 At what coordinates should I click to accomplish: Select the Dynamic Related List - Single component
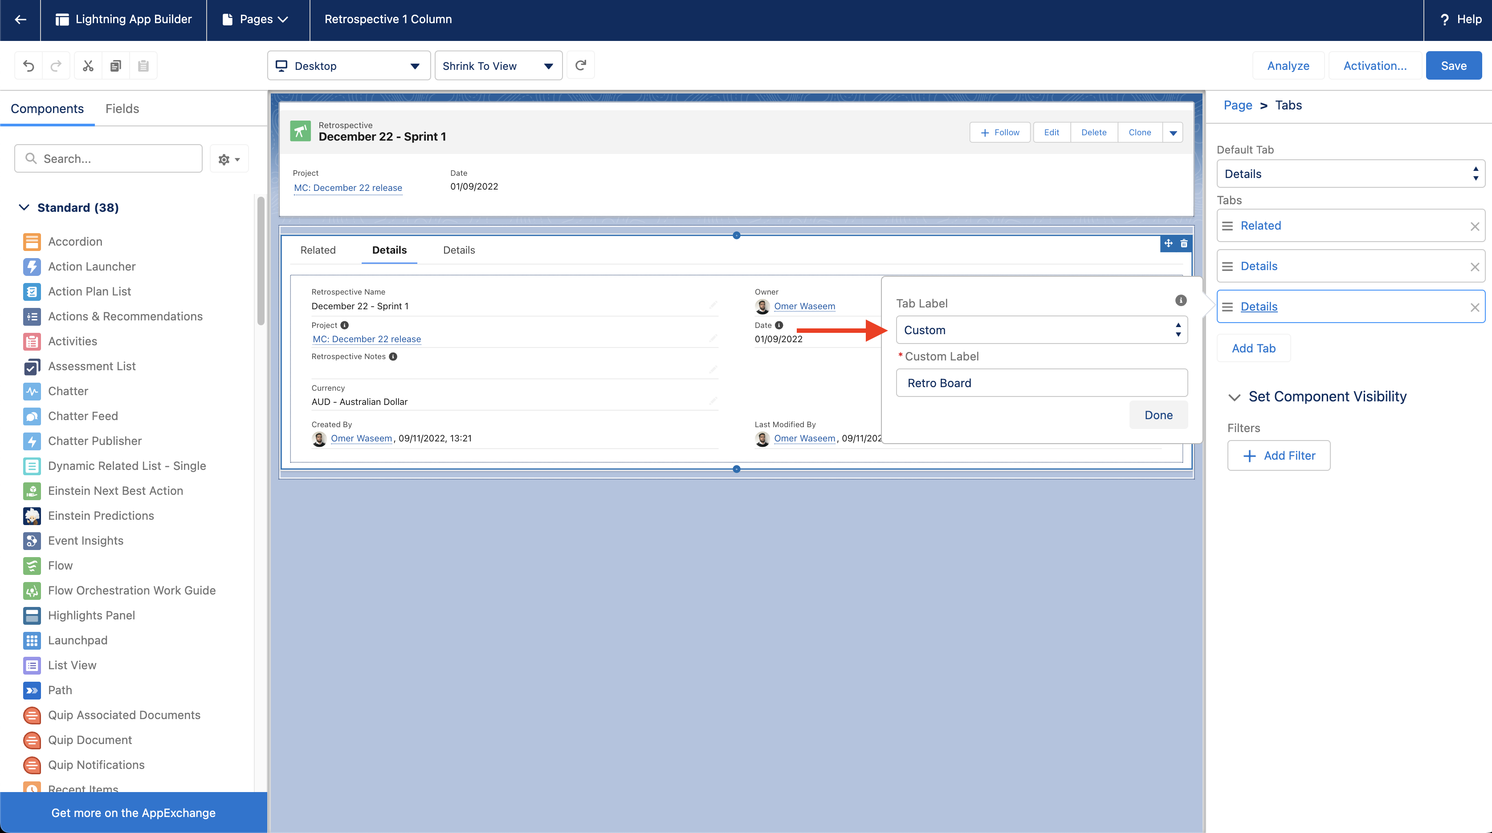[x=127, y=466]
